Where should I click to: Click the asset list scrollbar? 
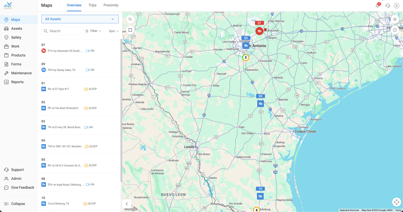(121, 111)
